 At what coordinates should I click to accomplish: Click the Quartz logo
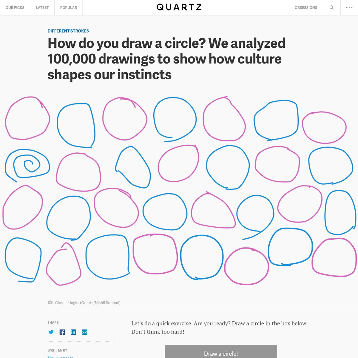(x=179, y=7)
